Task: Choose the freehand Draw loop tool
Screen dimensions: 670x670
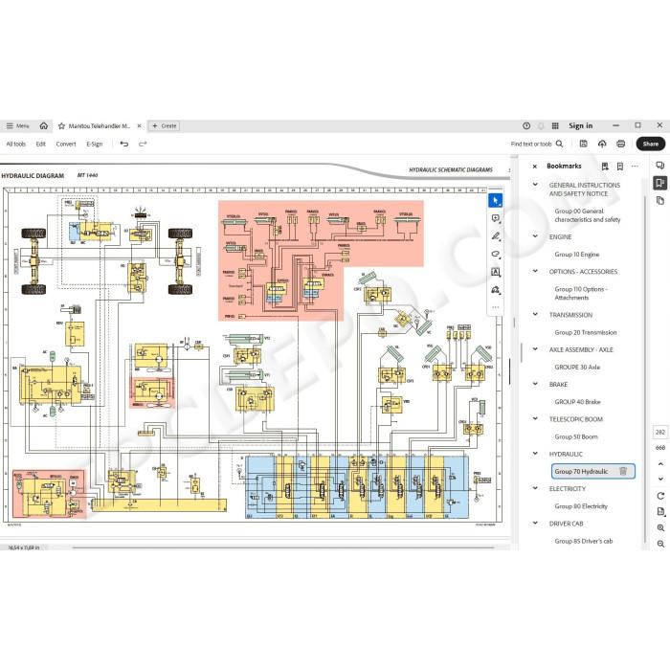Action: (x=496, y=255)
